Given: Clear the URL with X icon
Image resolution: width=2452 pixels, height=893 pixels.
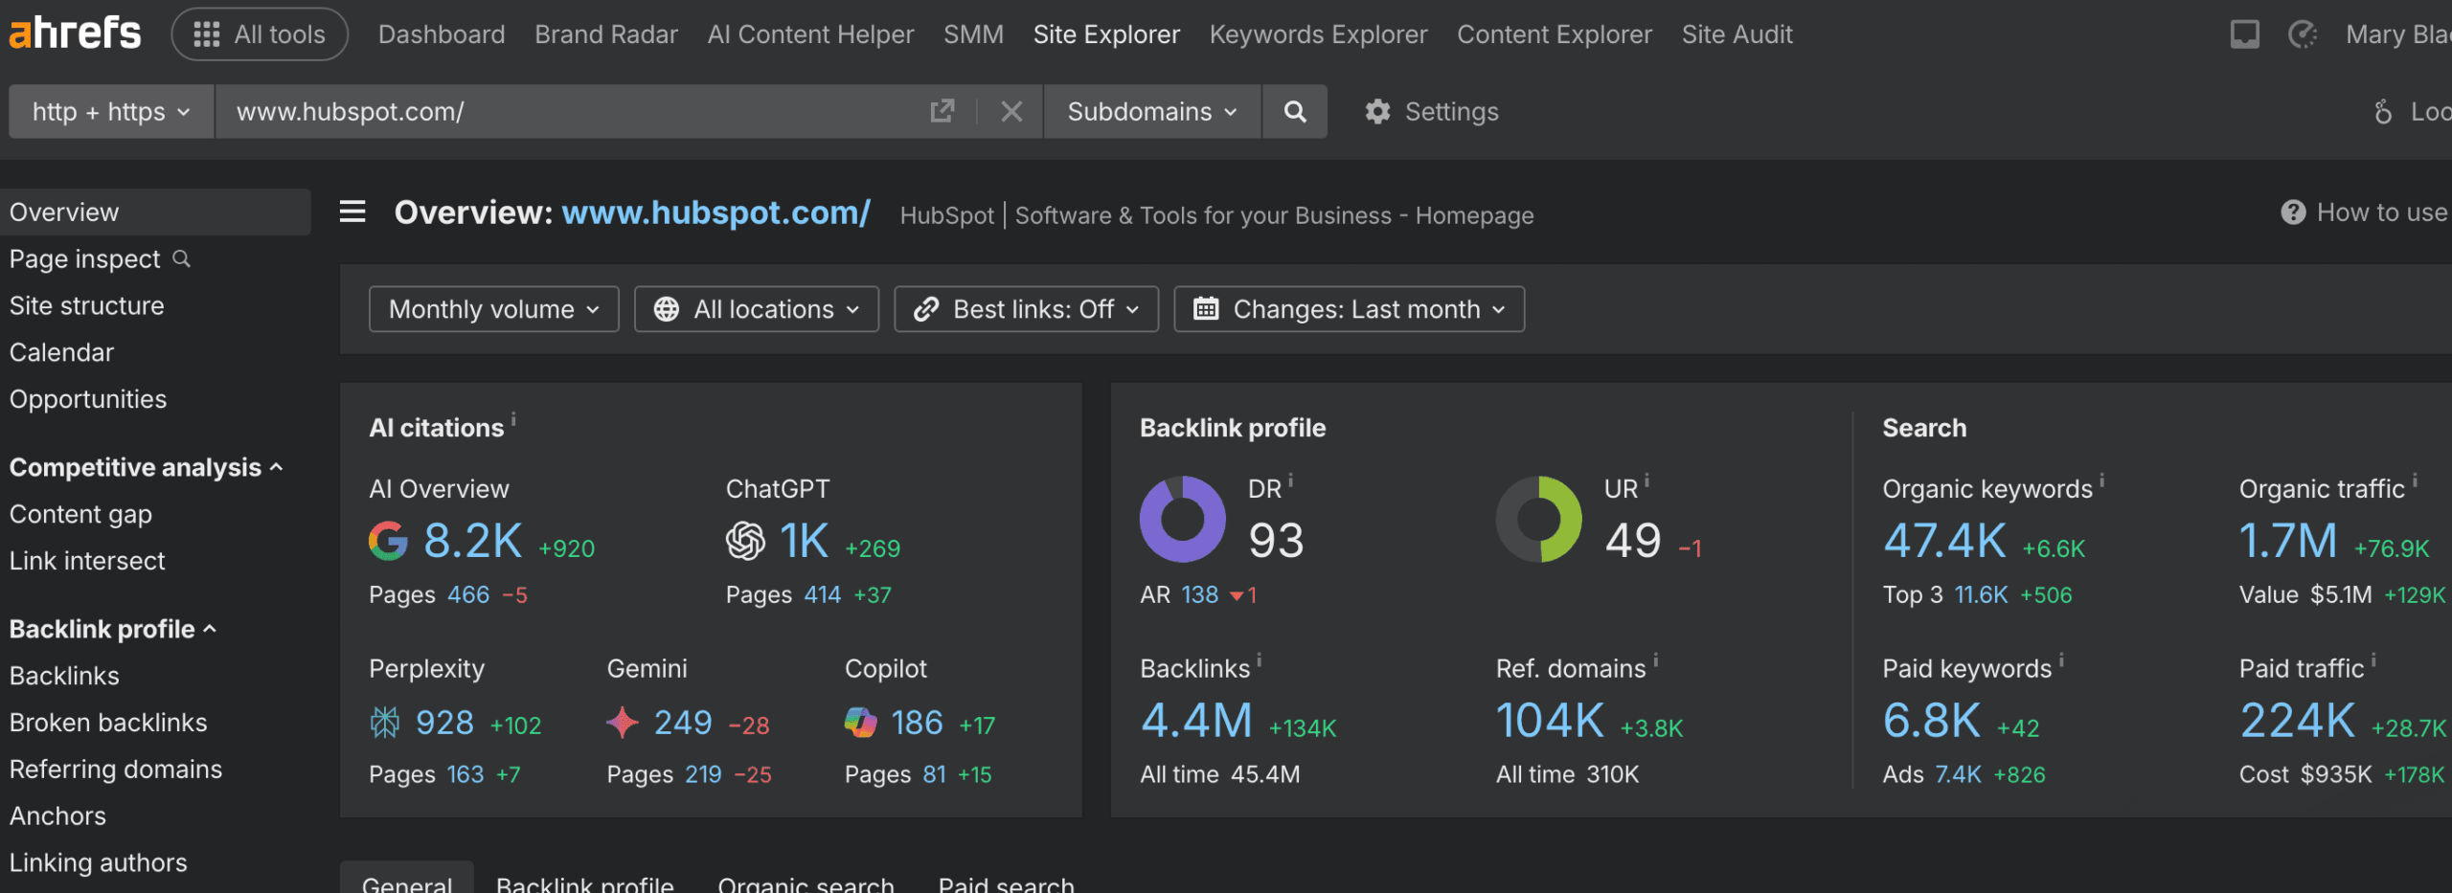Looking at the screenshot, I should coord(1011,112).
